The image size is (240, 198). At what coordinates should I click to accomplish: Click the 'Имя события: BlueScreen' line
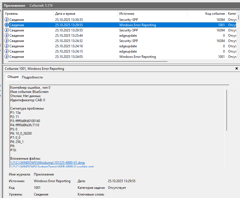tap(29, 92)
